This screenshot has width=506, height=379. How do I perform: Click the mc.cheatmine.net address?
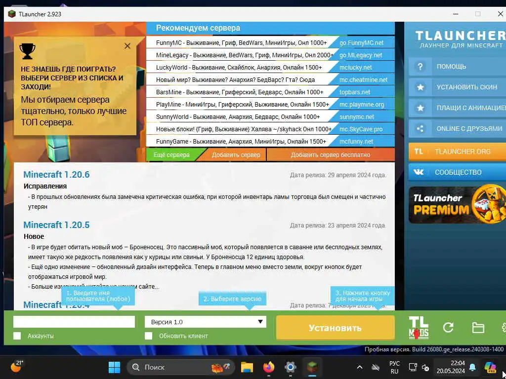pos(363,79)
